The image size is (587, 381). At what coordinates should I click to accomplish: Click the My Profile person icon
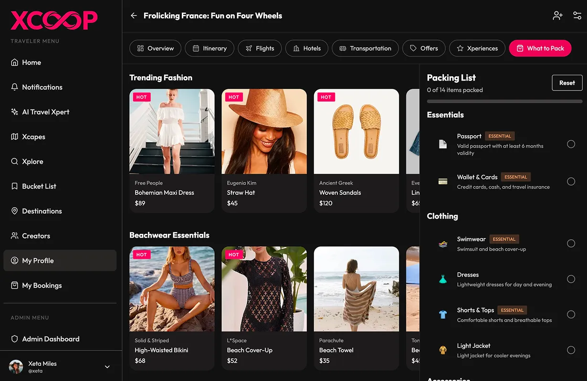point(14,261)
